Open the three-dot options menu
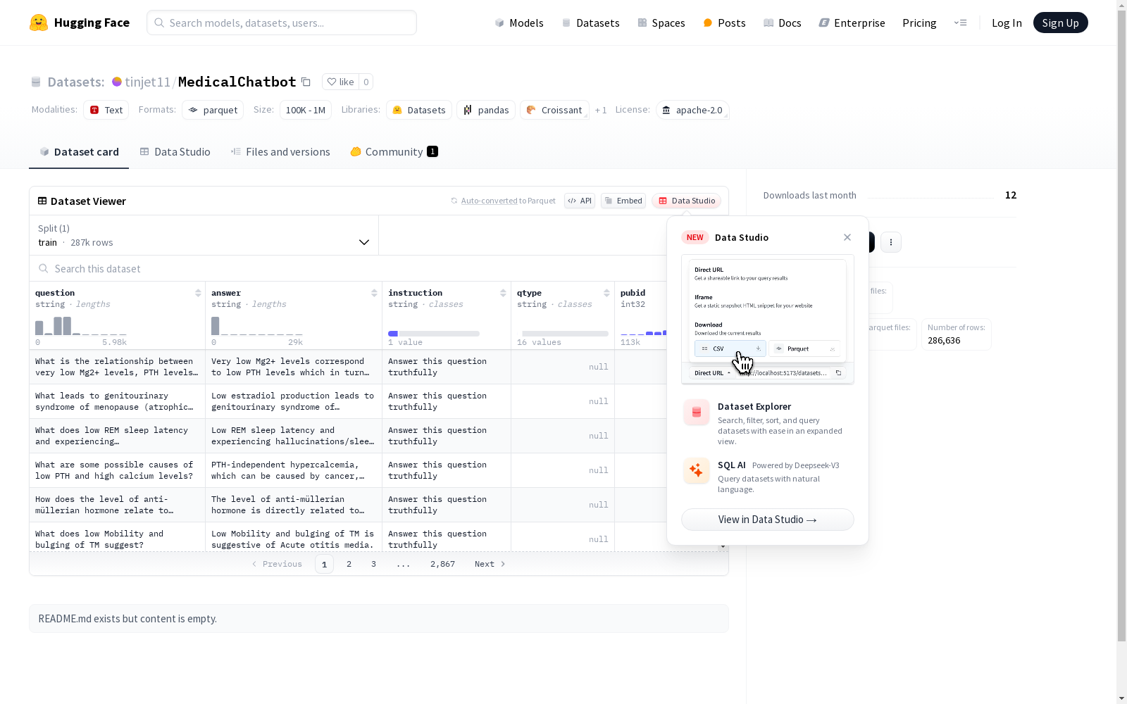The height and width of the screenshot is (704, 1127). click(891, 242)
